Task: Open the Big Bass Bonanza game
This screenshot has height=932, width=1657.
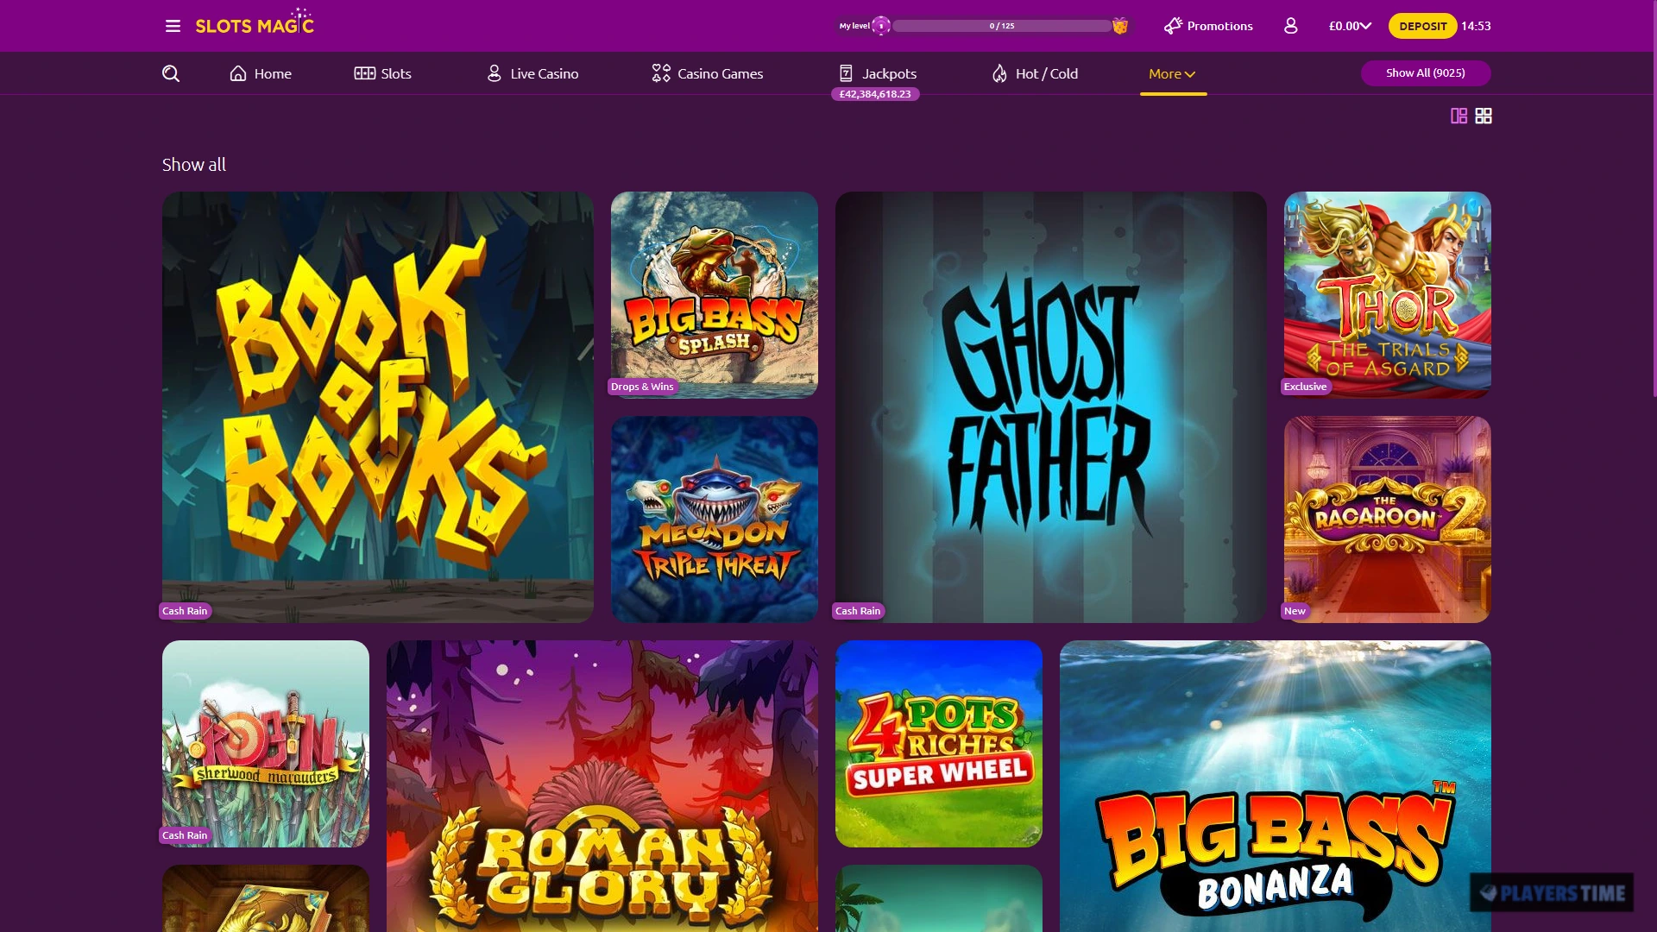Action: 1276,786
